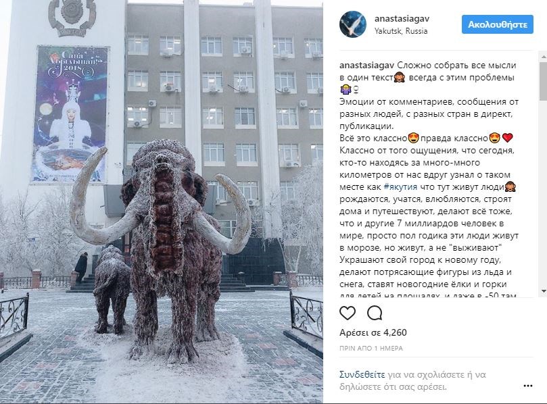Like the post with the heart icon

coord(348,313)
